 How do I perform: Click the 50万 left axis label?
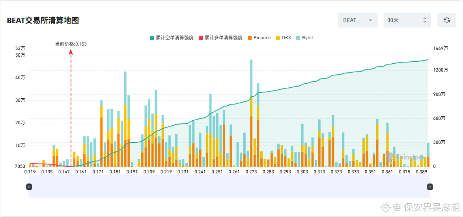tap(21, 55)
